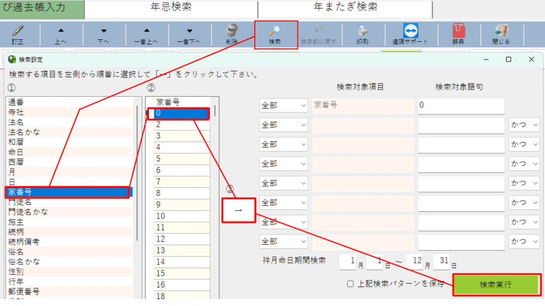Open search with the 検索 magnifier icon
The width and height of the screenshot is (545, 306).
[275, 32]
